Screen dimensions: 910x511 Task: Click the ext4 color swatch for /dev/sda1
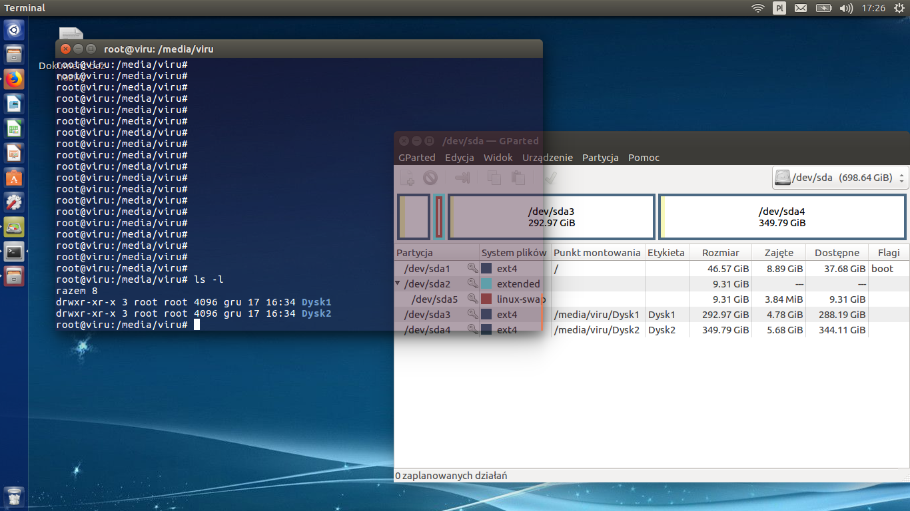(486, 269)
